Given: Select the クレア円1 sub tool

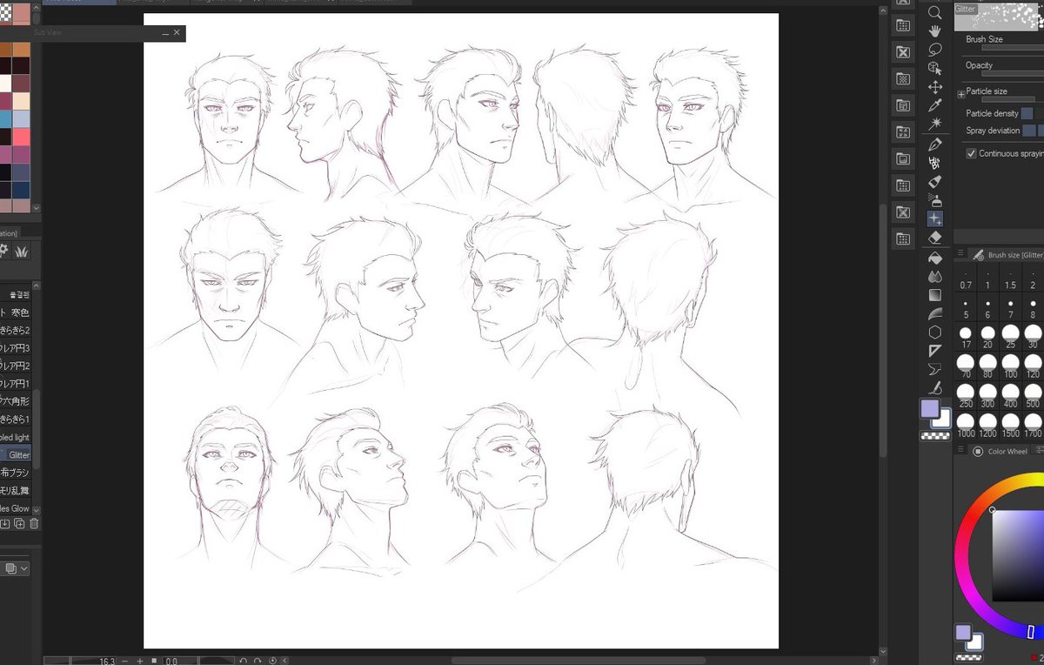Looking at the screenshot, I should point(16,383).
